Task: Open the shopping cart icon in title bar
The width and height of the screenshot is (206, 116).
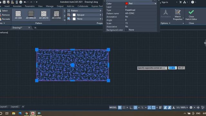Action: click(181, 2)
